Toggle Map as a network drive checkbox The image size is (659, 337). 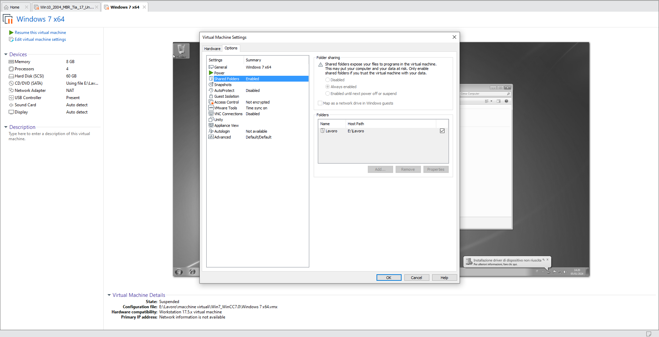[320, 103]
